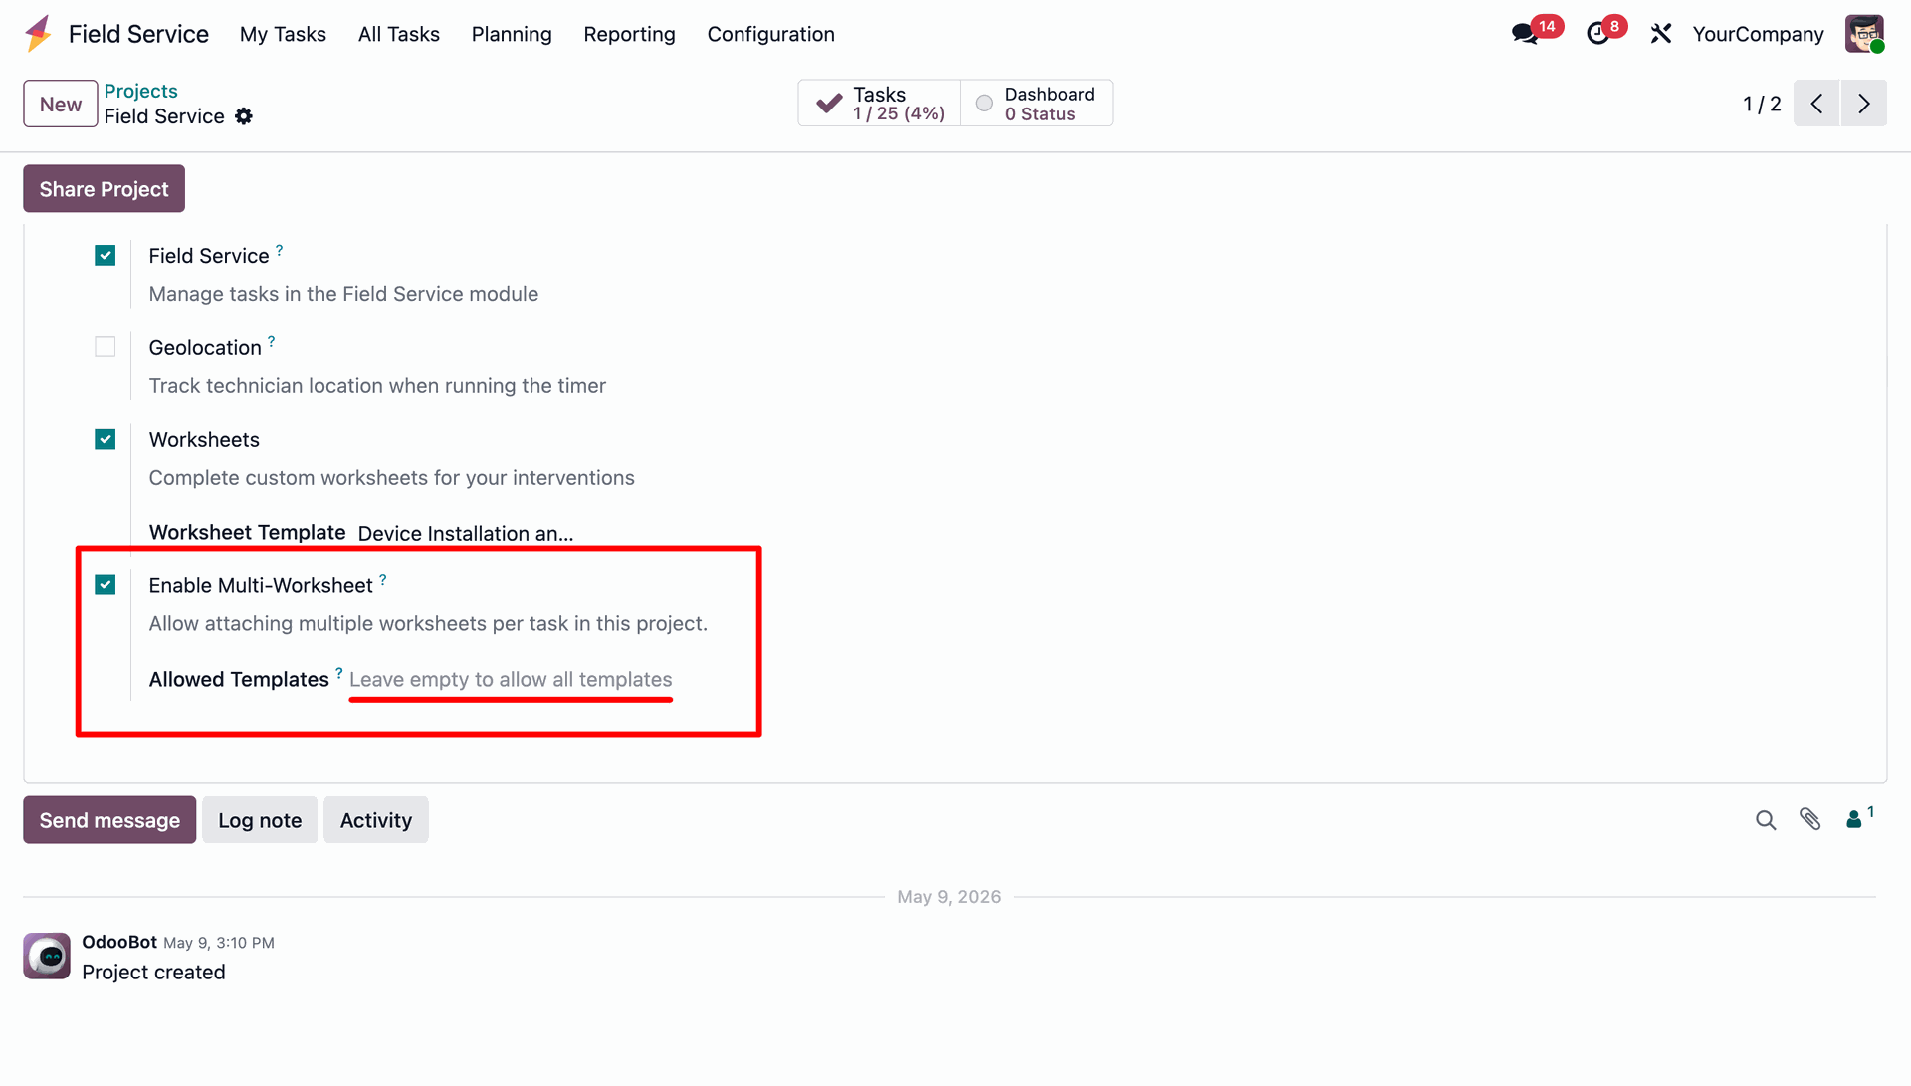The width and height of the screenshot is (1911, 1086).
Task: Open the My Tasks menu
Action: pyautogui.click(x=283, y=34)
